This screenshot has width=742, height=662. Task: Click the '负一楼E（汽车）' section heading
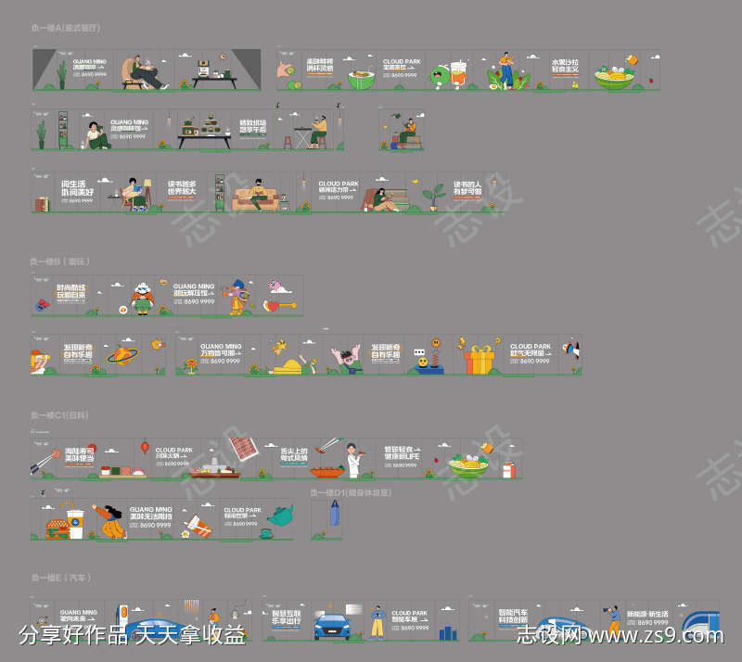pos(62,578)
